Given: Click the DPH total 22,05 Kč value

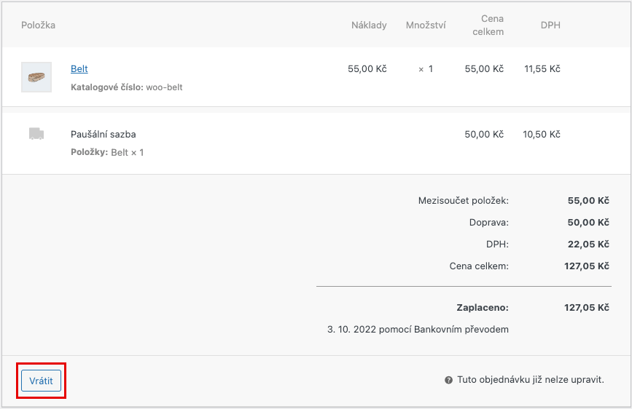Looking at the screenshot, I should point(588,245).
